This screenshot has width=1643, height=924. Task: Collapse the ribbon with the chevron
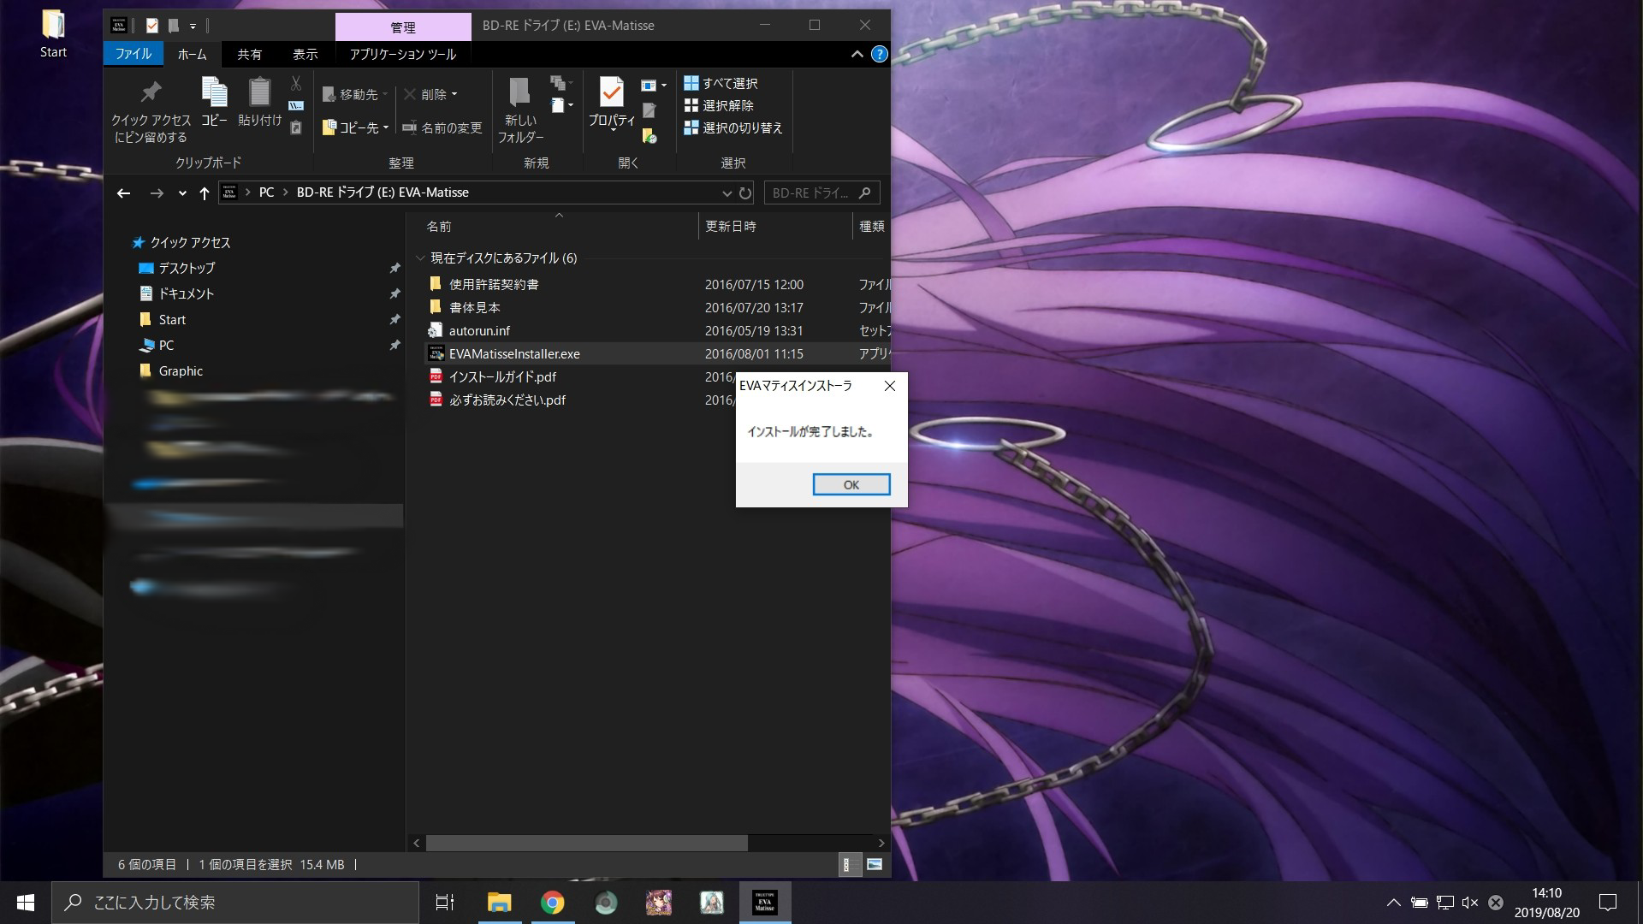point(857,54)
